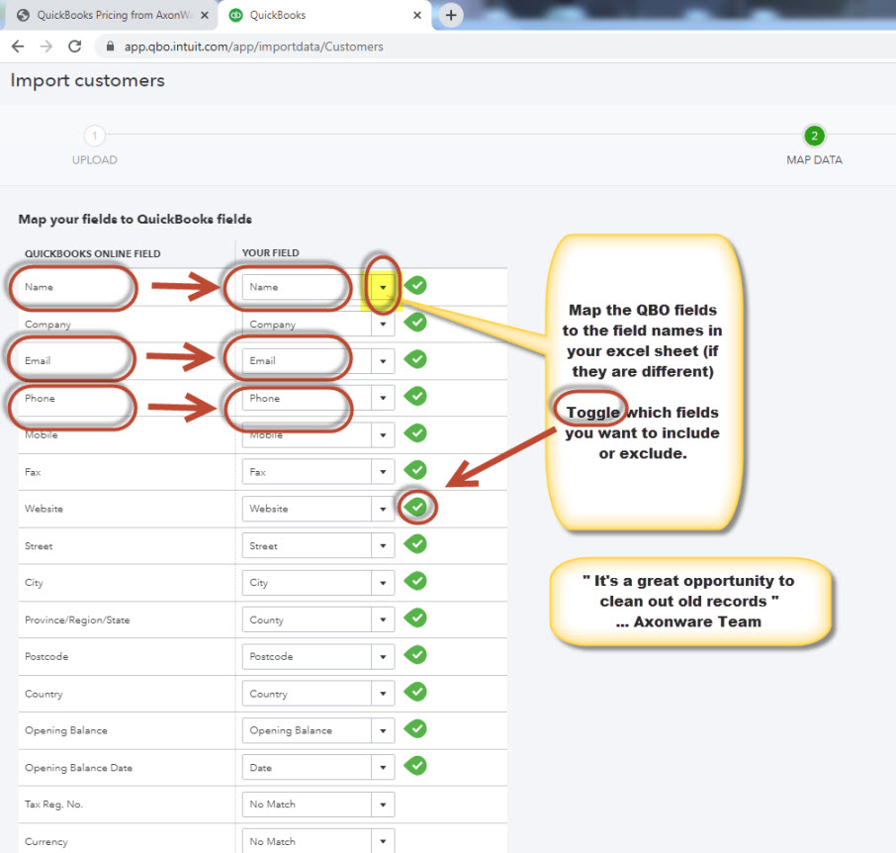Expand the Opening Balance mapping dropdown

tap(383, 730)
